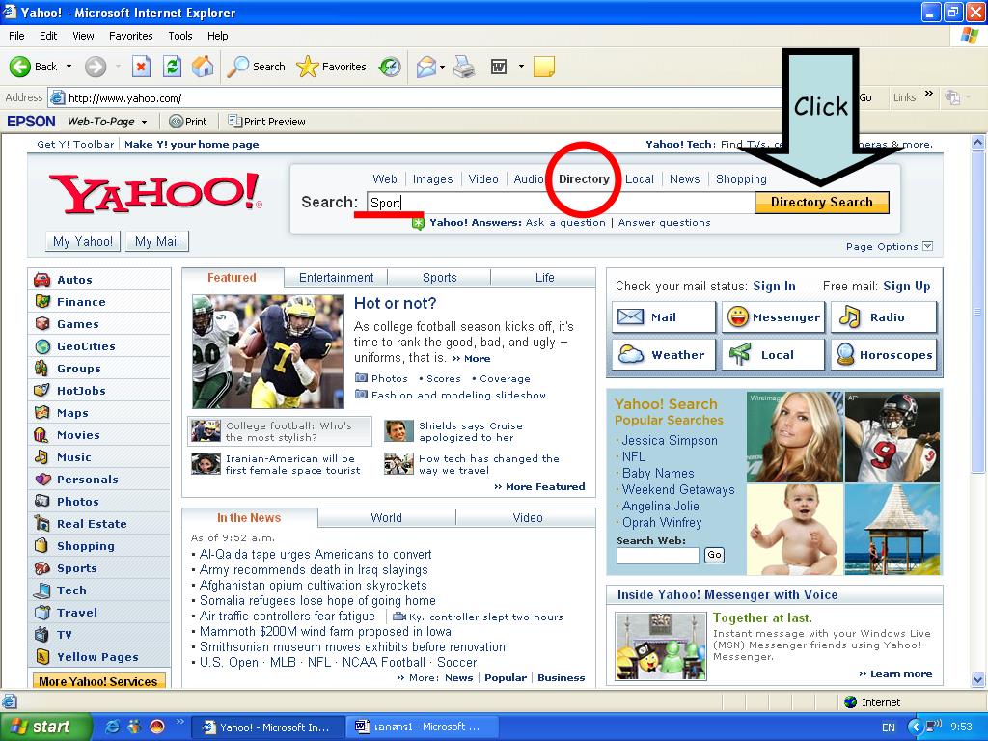
Task: Switch to the Entertainment tab
Action: tap(336, 277)
